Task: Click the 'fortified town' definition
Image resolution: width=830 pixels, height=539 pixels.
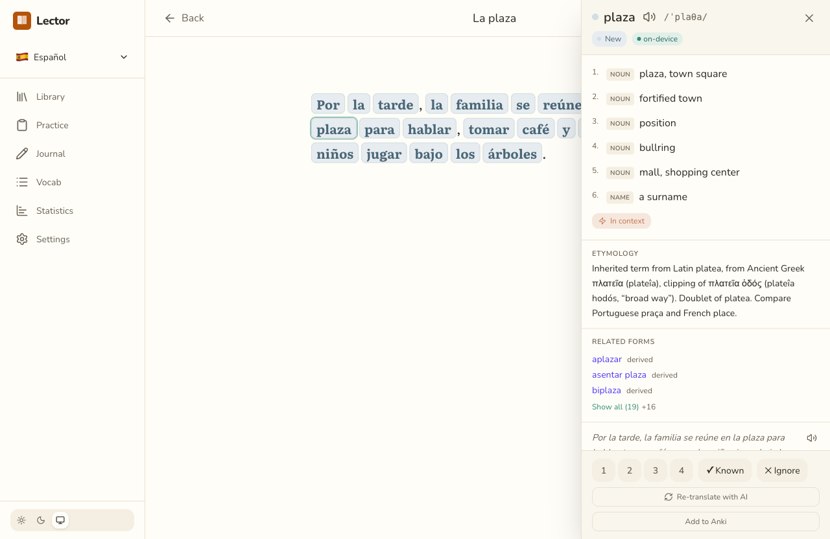Action: pyautogui.click(x=670, y=98)
